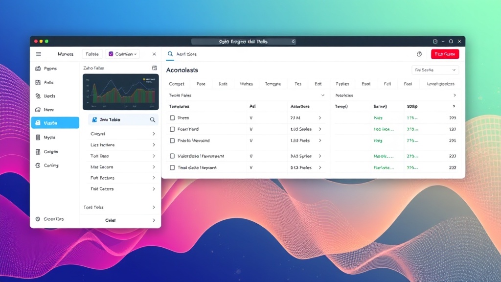Click the panel layout icon in title bar

pos(435,42)
